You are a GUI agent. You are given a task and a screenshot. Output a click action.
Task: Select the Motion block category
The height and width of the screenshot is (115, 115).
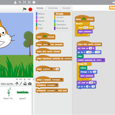(40, 14)
